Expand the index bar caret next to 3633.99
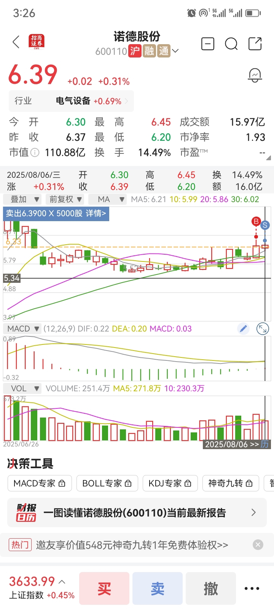Viewport: 274px width, 609px height. 62,582
